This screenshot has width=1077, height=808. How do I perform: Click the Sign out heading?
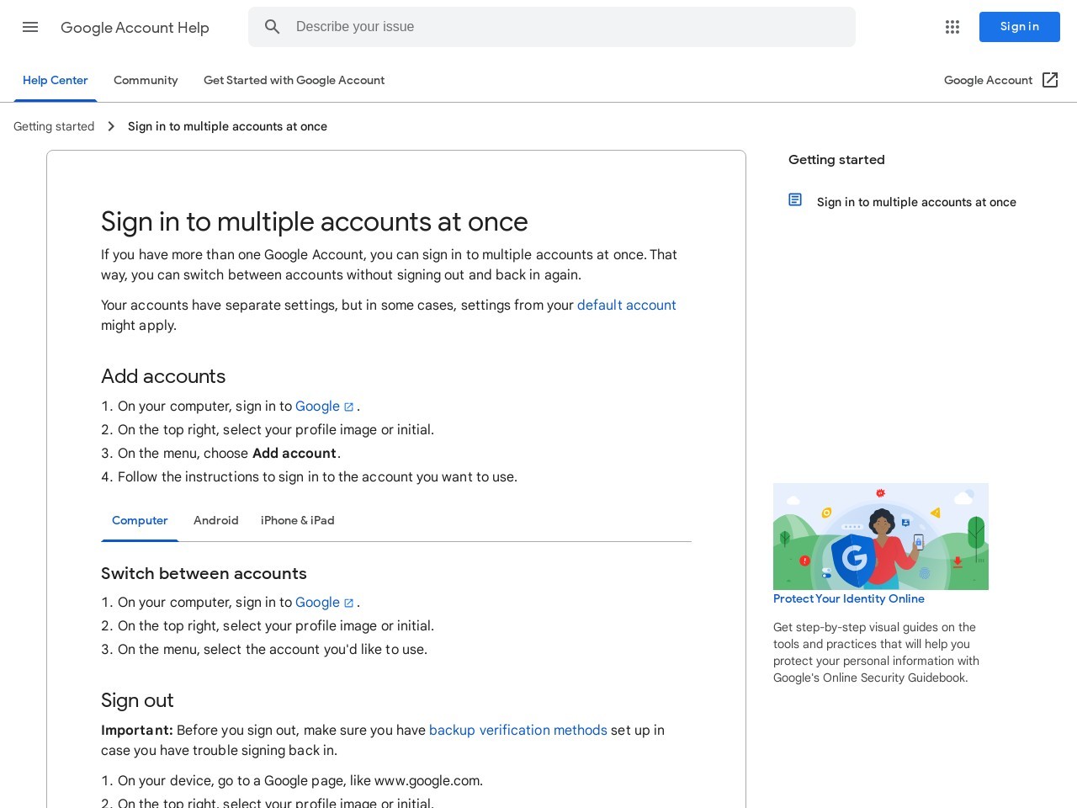[x=137, y=700]
